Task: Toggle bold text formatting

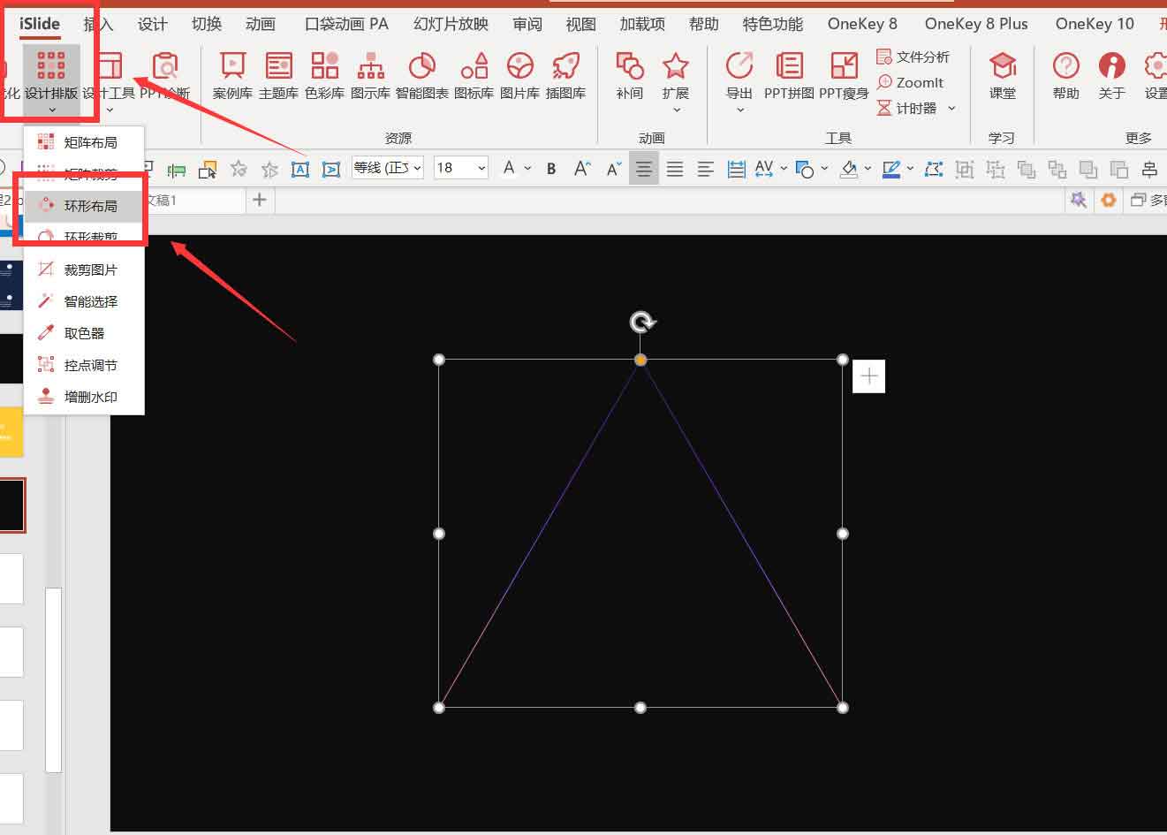Action: [551, 168]
